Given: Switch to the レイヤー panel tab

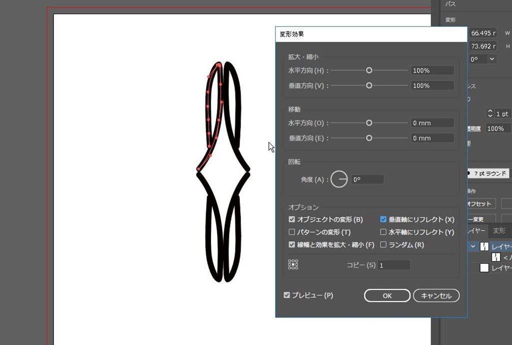Looking at the screenshot, I should click(476, 230).
